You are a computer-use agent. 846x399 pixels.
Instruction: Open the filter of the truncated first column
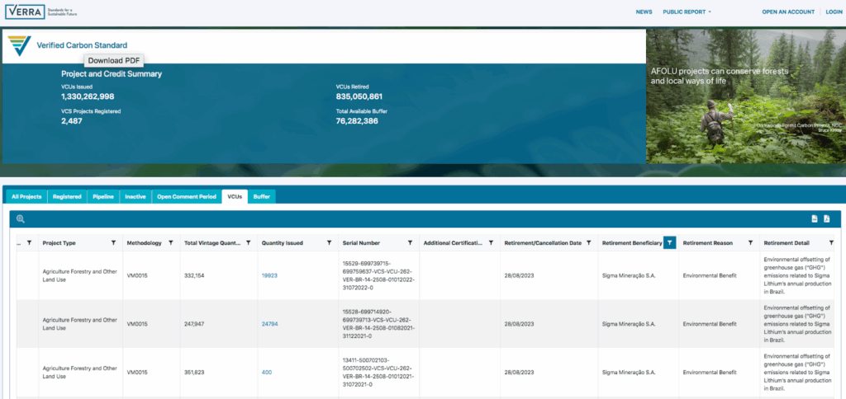click(29, 243)
